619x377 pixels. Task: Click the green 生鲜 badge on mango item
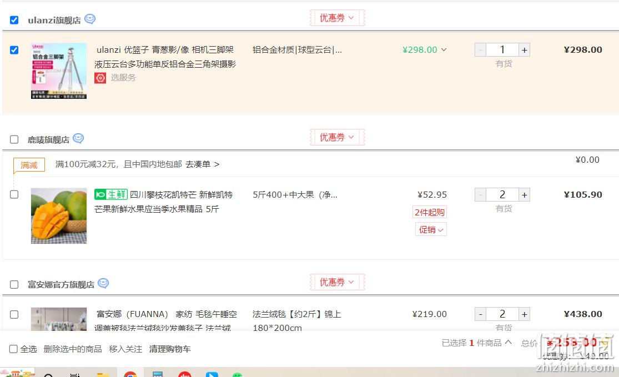click(111, 194)
